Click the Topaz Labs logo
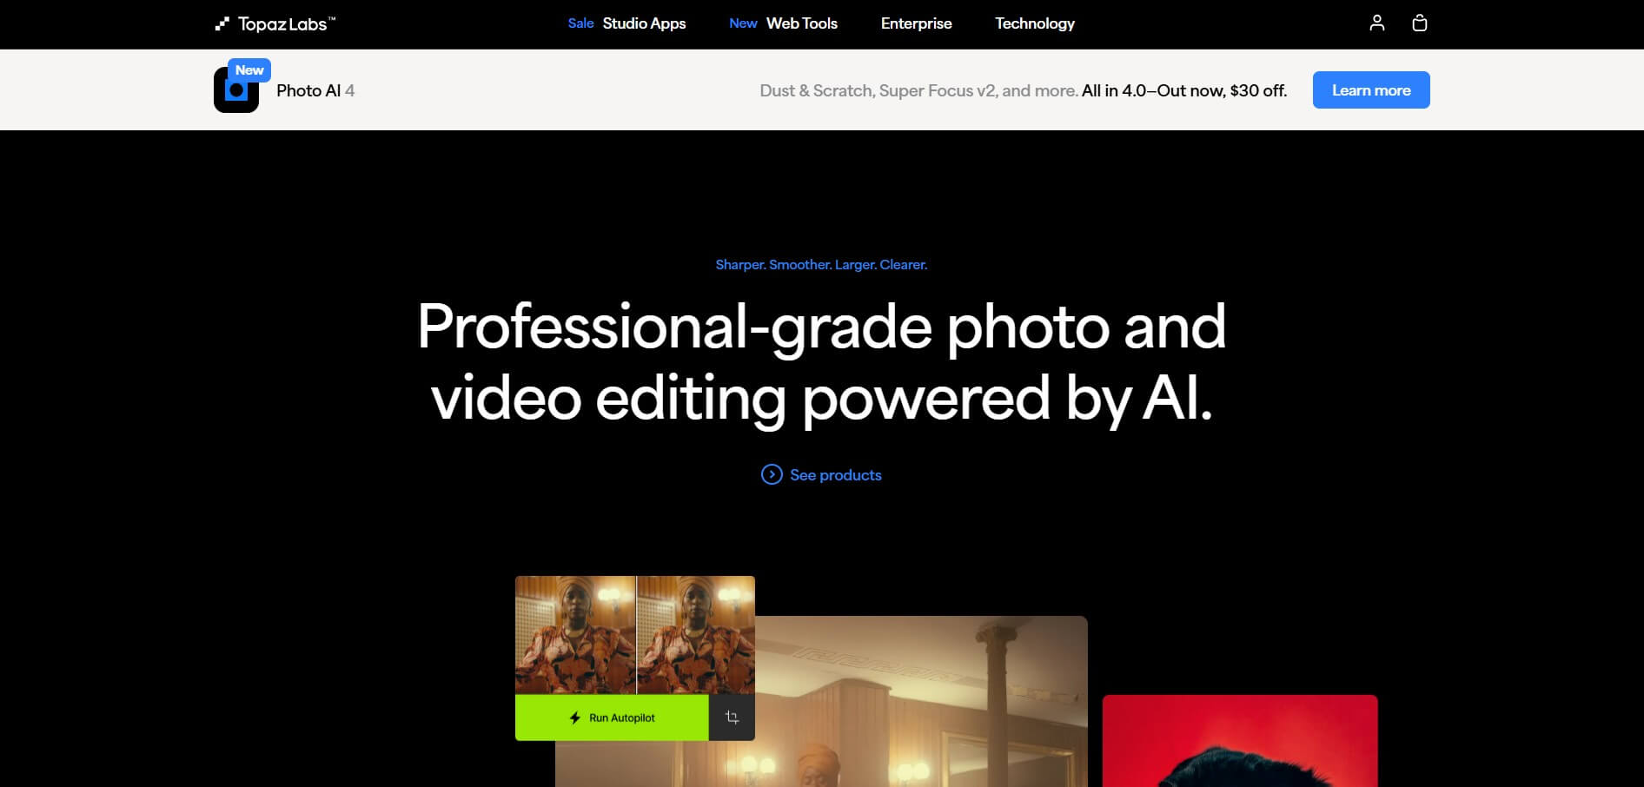This screenshot has height=787, width=1644. tap(275, 23)
